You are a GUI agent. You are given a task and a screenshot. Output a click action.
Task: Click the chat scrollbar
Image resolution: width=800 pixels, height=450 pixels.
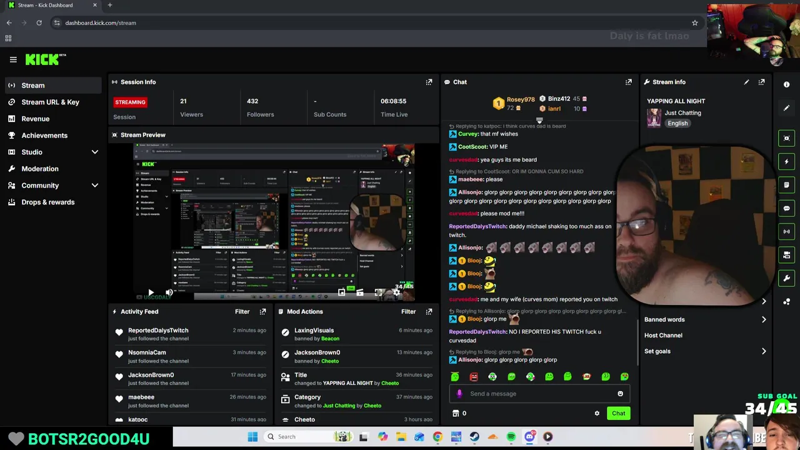(x=637, y=342)
